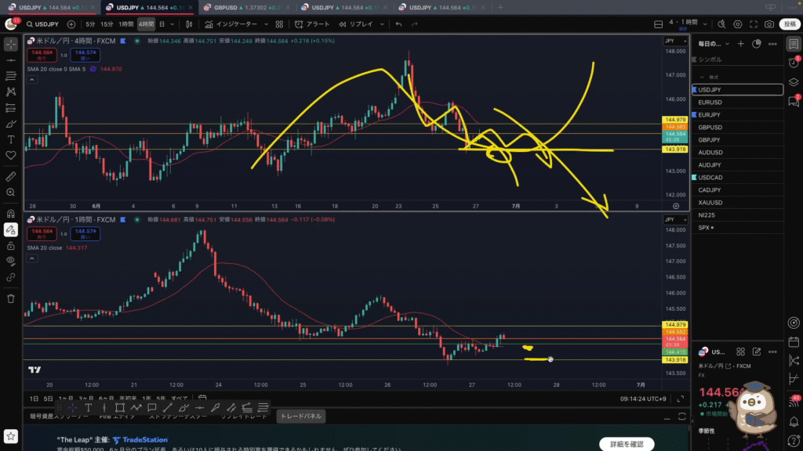
Task: Open the timeframe dropdown arrow
Action: point(173,24)
